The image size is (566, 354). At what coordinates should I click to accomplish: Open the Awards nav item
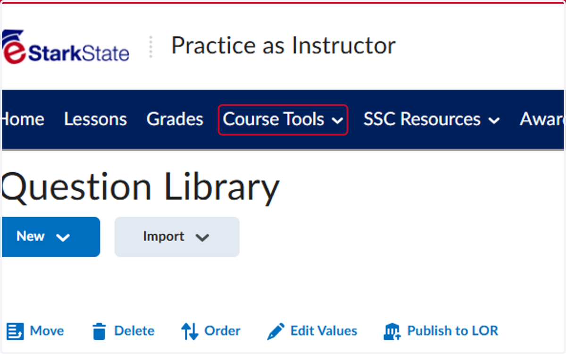[542, 119]
